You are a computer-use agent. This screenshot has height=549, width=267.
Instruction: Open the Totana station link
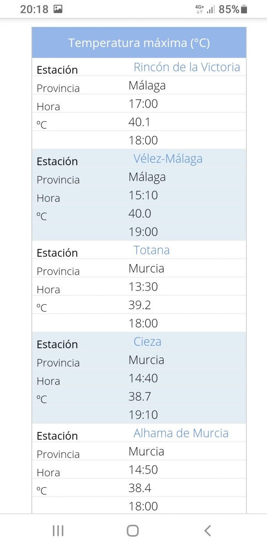point(151,250)
